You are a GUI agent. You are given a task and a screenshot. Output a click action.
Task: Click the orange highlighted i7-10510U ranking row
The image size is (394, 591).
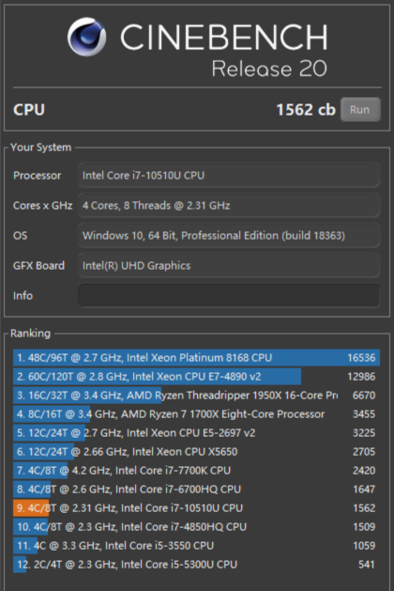click(196, 508)
